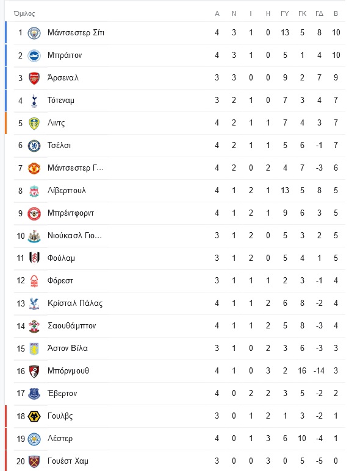Screen dimensions: 349x471
Task: Select the Νιούκασλ team name
Action: 74,235
